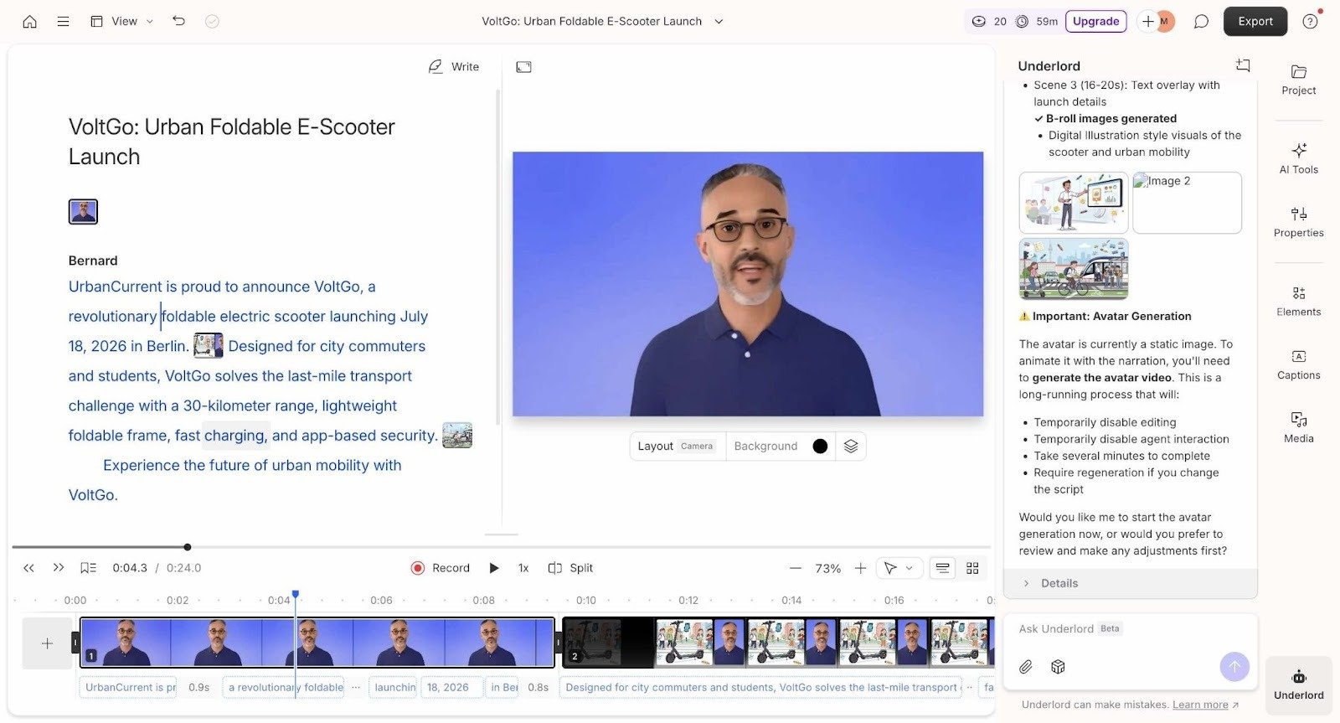Click the playback progress slider handle

187,547
